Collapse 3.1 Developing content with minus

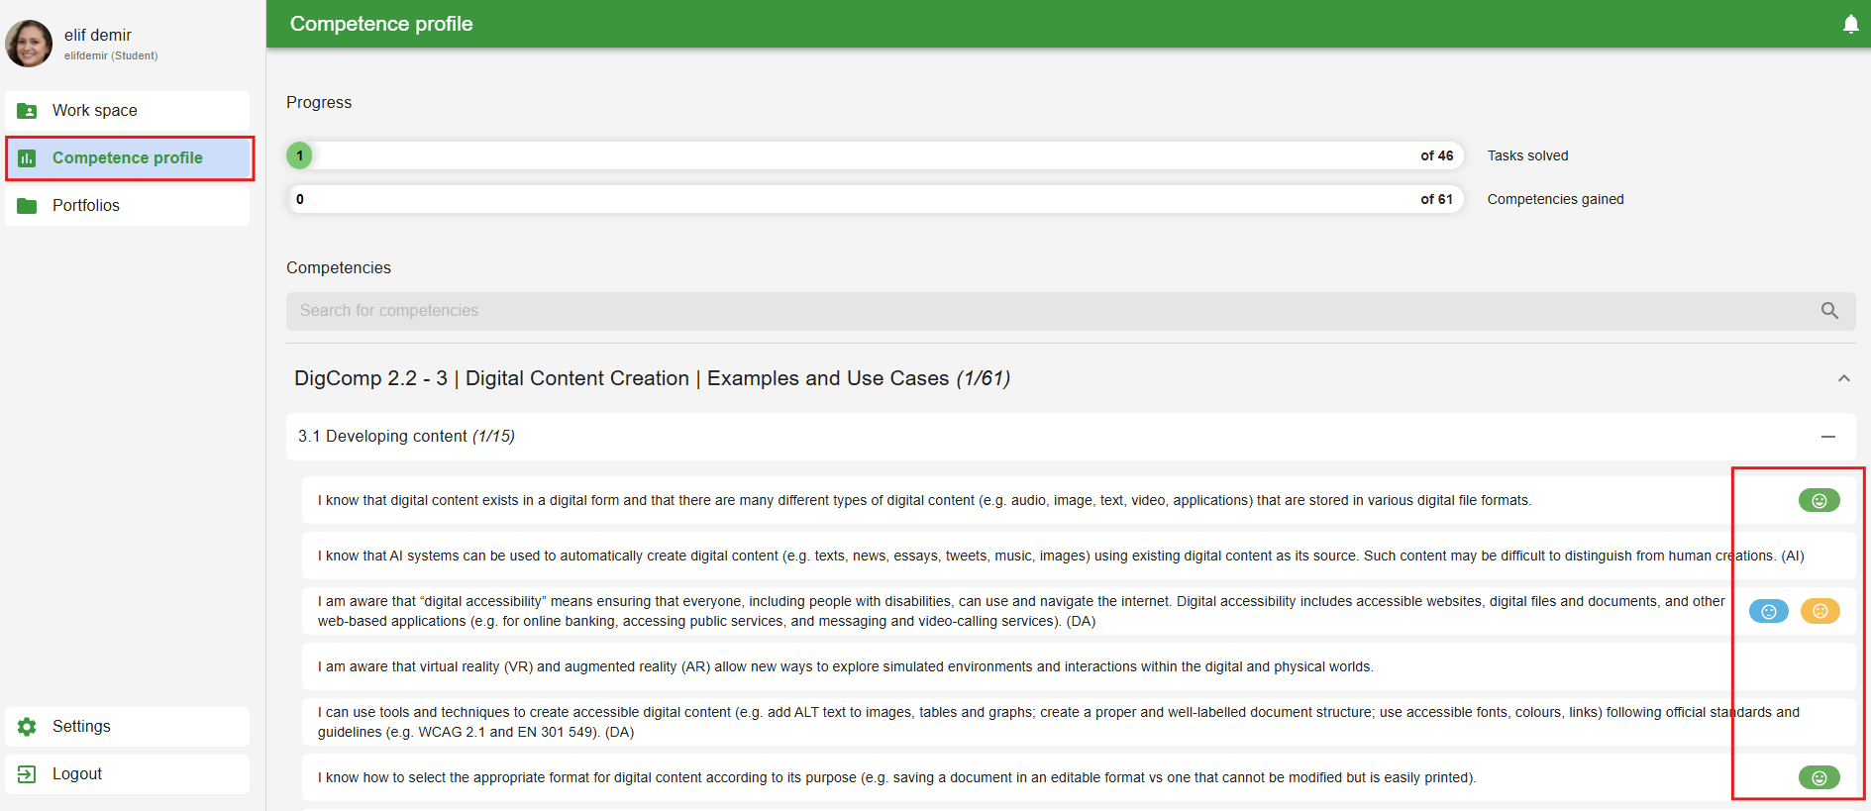[1827, 437]
